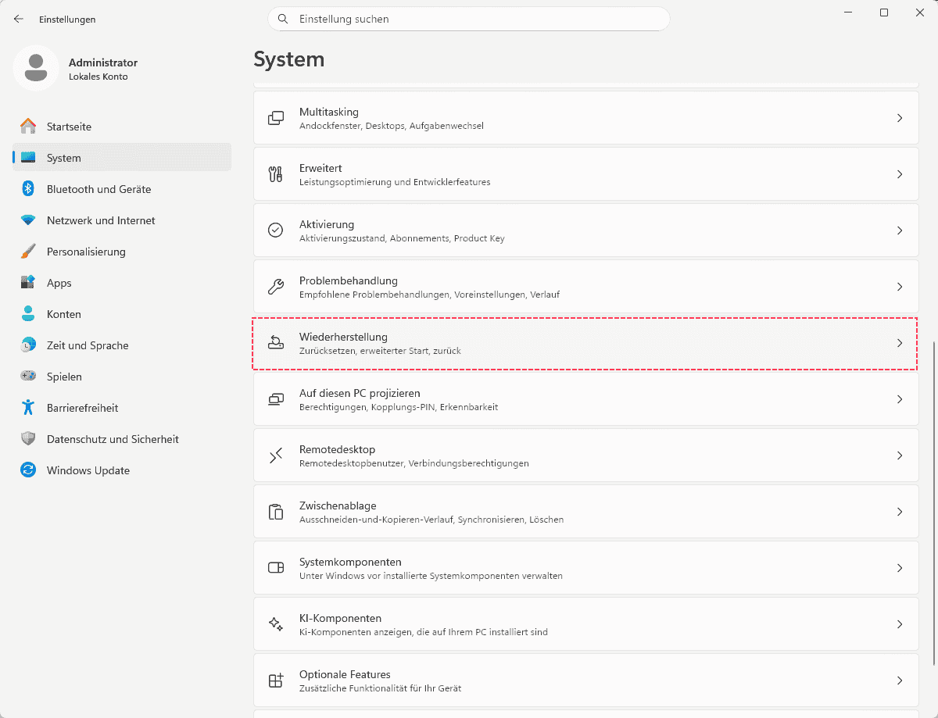
Task: Click the Personalisierung paintbrush icon
Action: coord(28,252)
